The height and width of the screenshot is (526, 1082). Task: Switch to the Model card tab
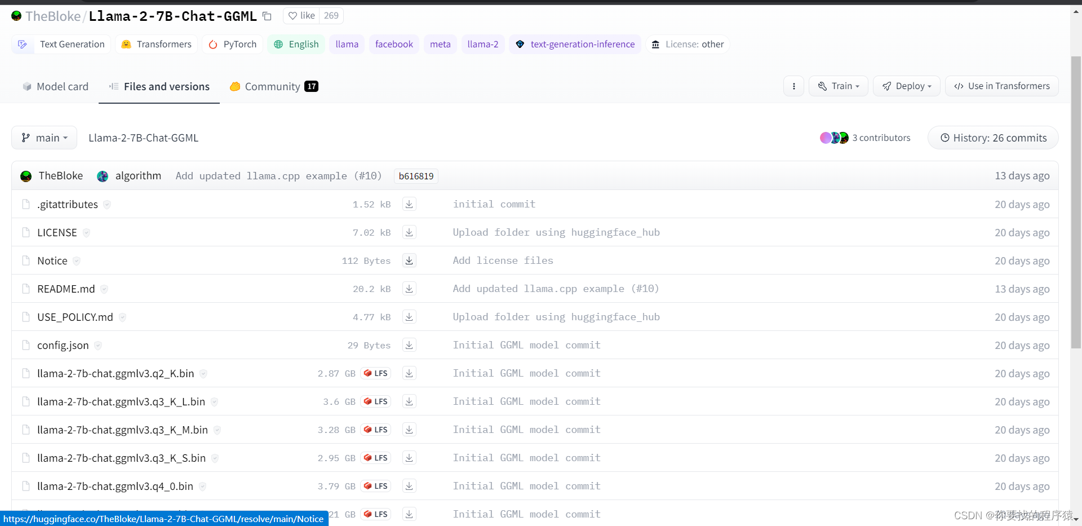pos(55,86)
